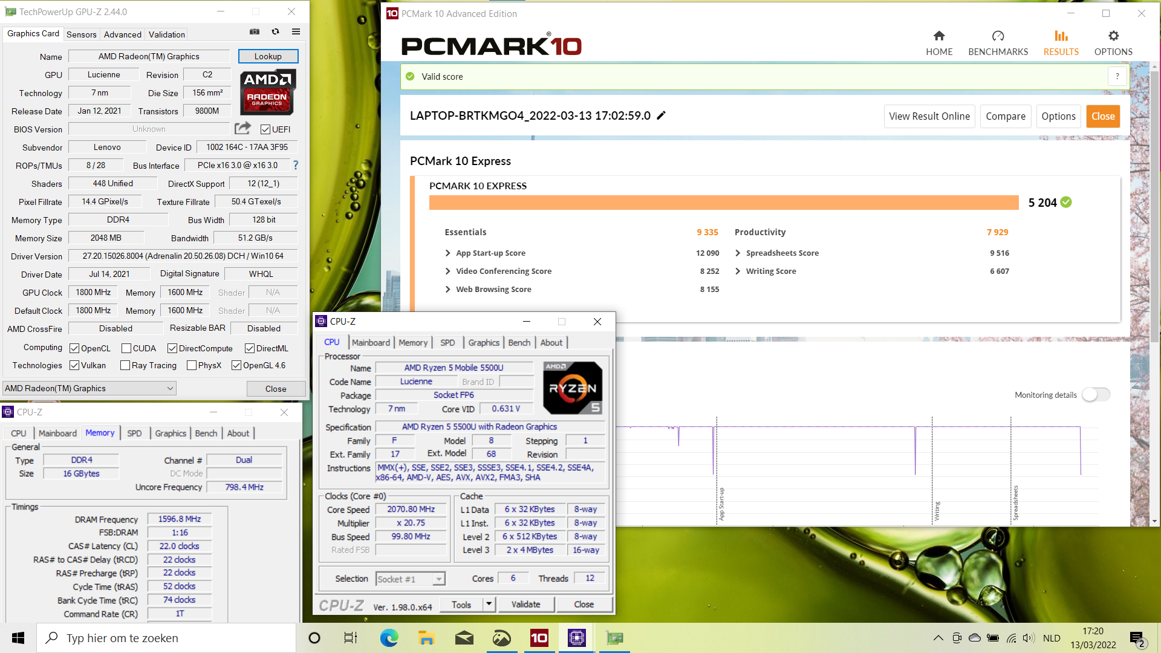Click the PCMark Options result button
Viewport: 1161px width, 653px height.
(x=1058, y=116)
